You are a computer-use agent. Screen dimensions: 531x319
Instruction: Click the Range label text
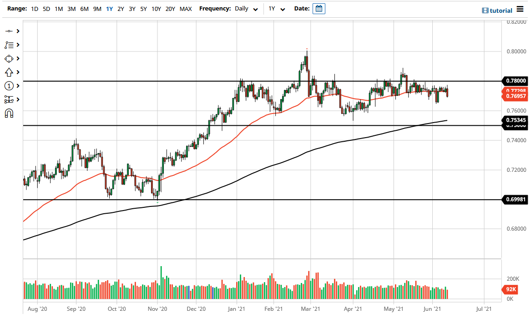pos(17,9)
